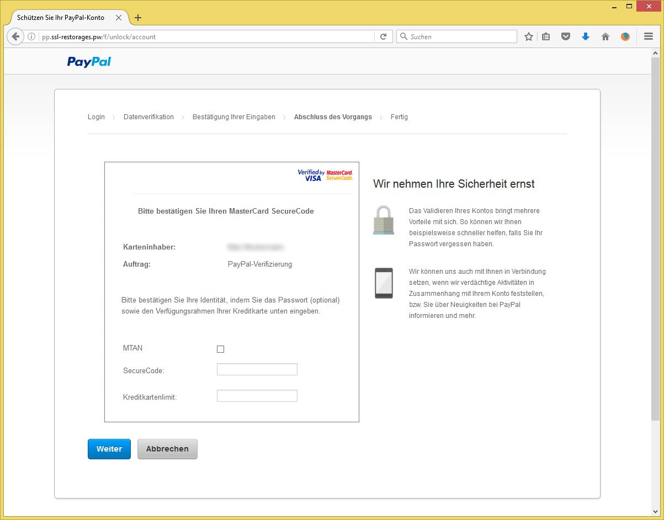The width and height of the screenshot is (664, 520).
Task: Click the site information icon in address bar
Action: point(31,36)
